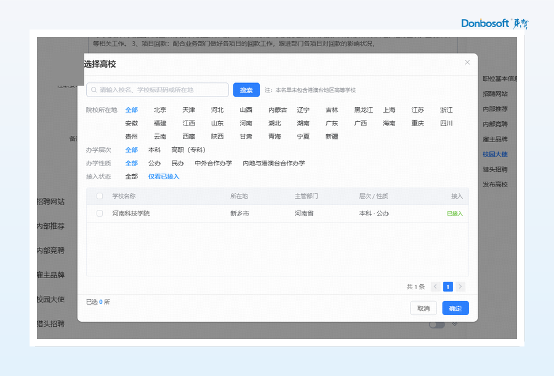Filter by 四川 location
This screenshot has width=554, height=376.
(x=446, y=123)
